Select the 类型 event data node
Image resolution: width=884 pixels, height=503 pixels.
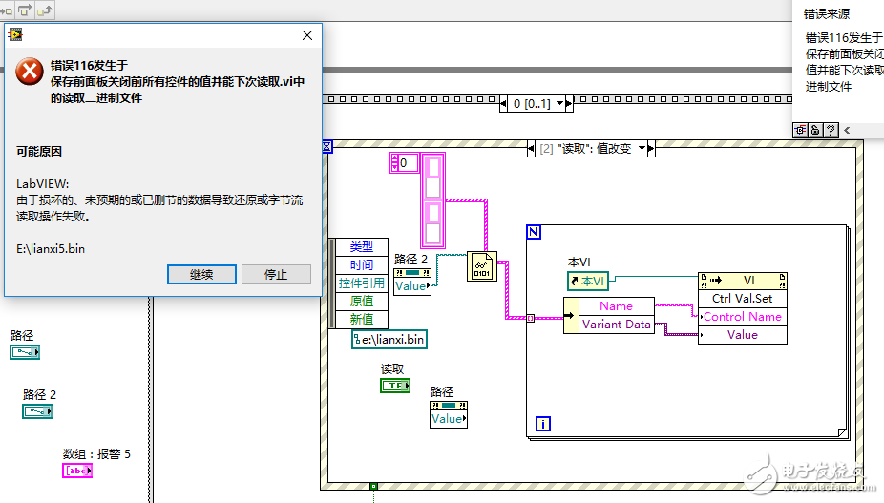click(362, 247)
